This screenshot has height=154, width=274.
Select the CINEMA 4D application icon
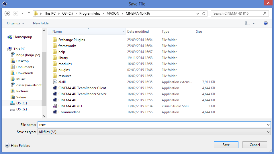coord(55,100)
